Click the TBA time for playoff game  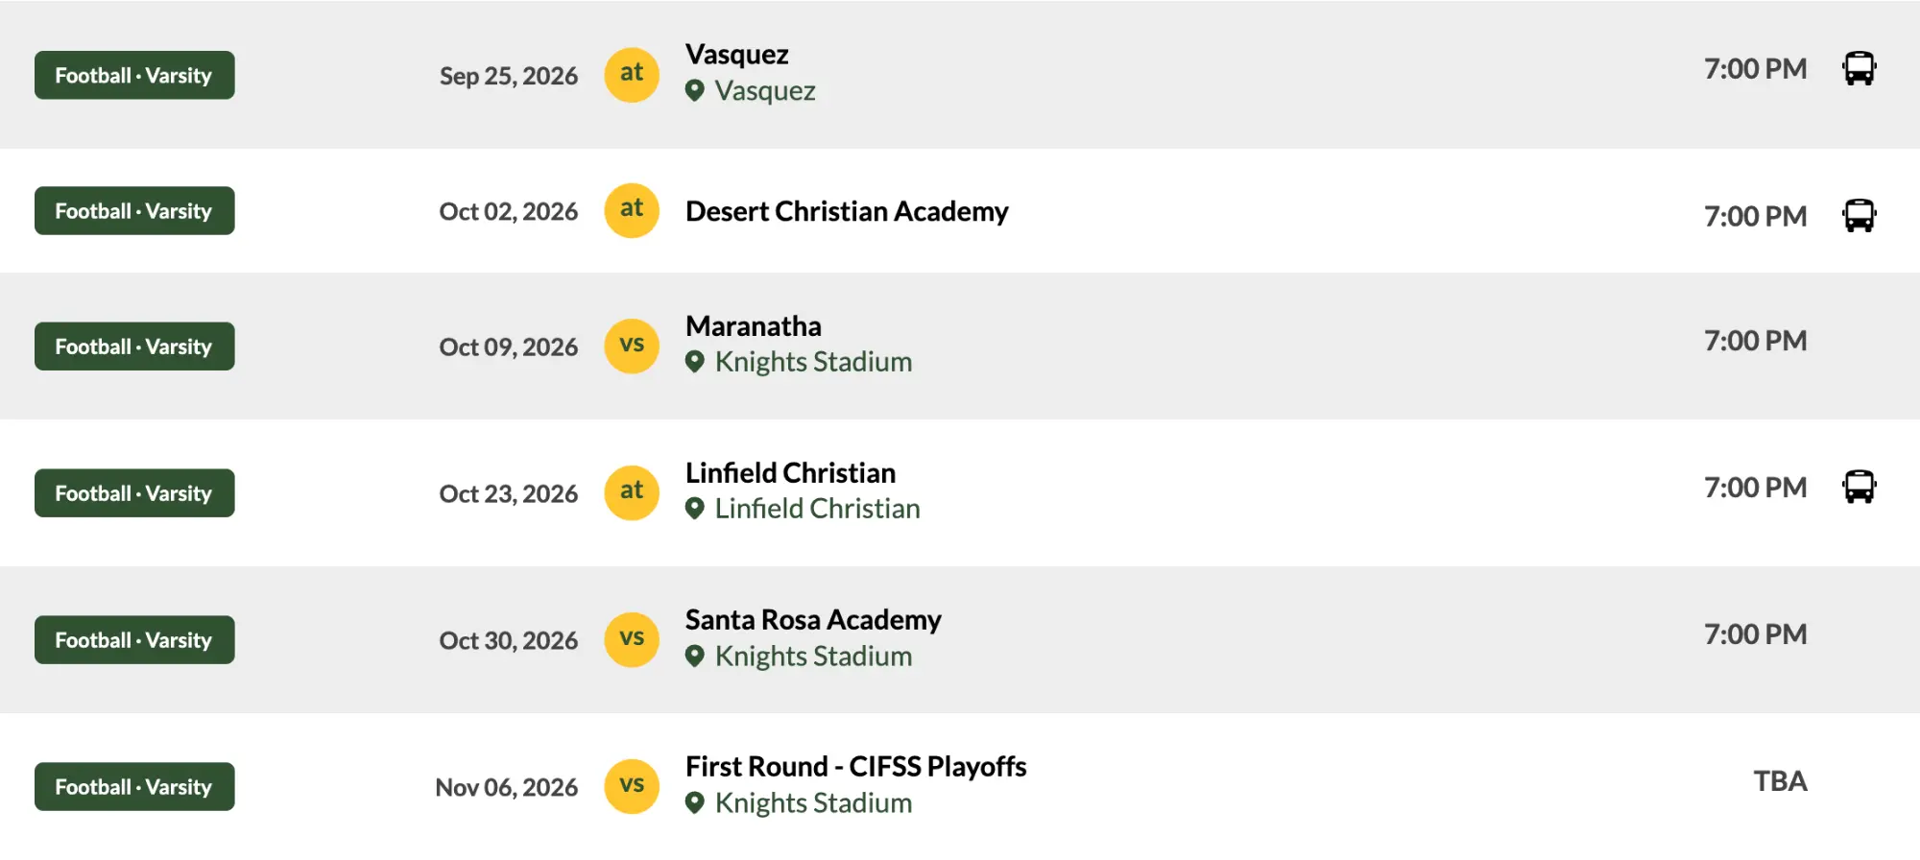click(x=1780, y=781)
